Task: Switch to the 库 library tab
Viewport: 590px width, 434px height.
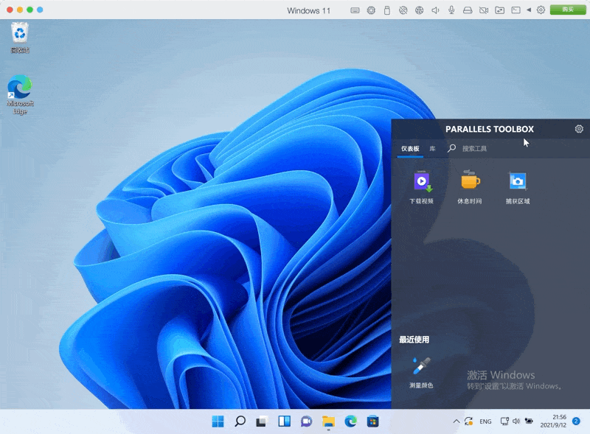Action: 433,149
